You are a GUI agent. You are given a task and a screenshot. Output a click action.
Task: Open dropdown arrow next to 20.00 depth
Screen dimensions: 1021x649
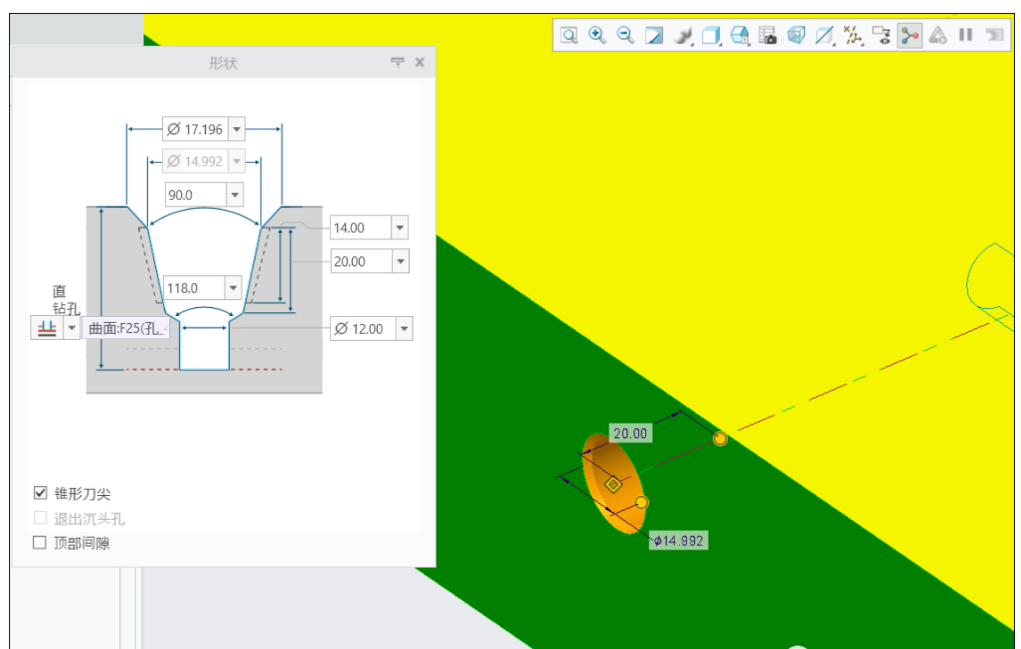coord(400,261)
